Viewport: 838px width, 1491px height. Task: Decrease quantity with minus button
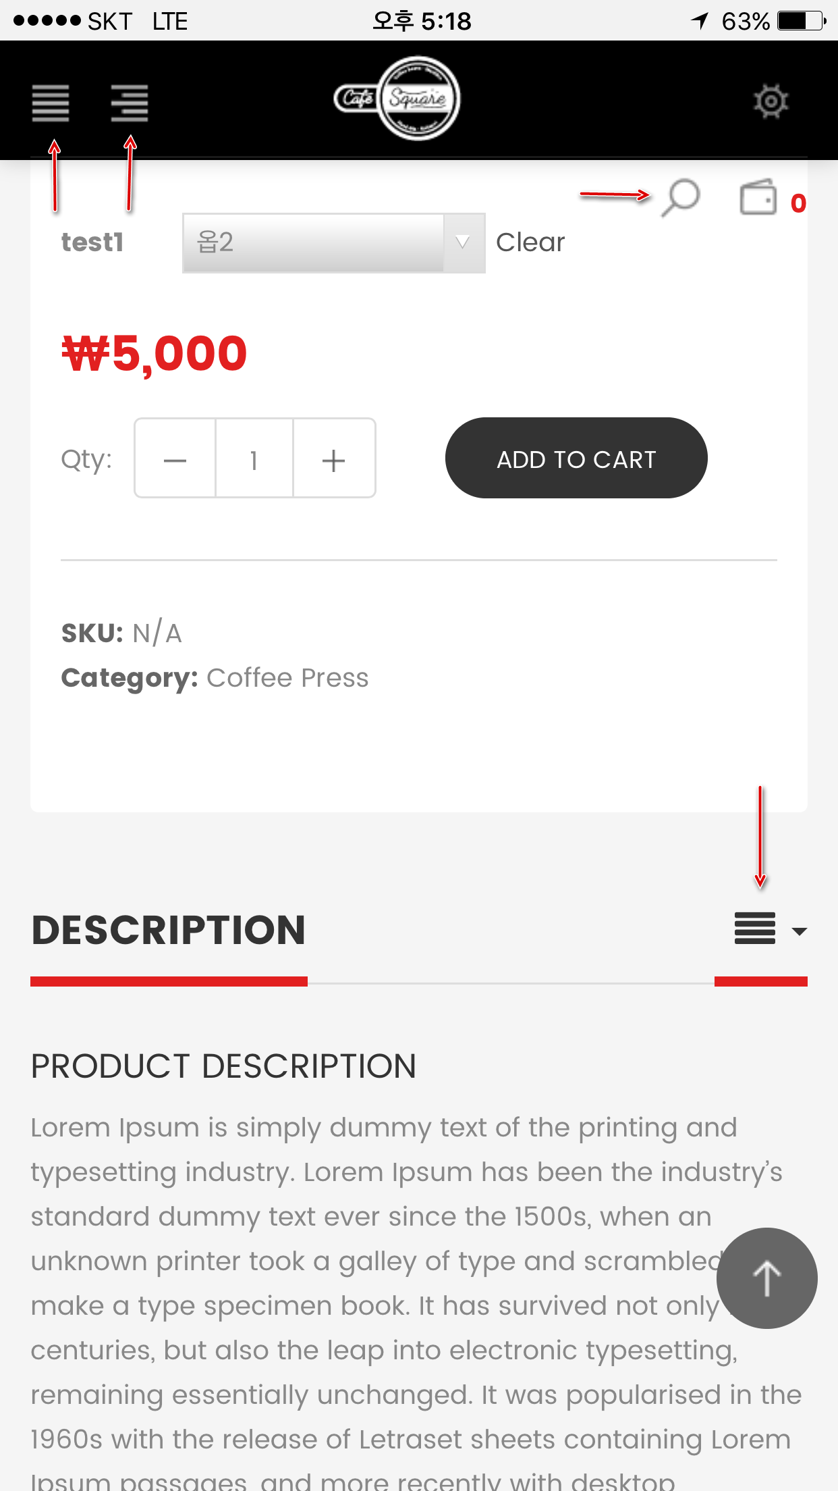[x=175, y=460]
